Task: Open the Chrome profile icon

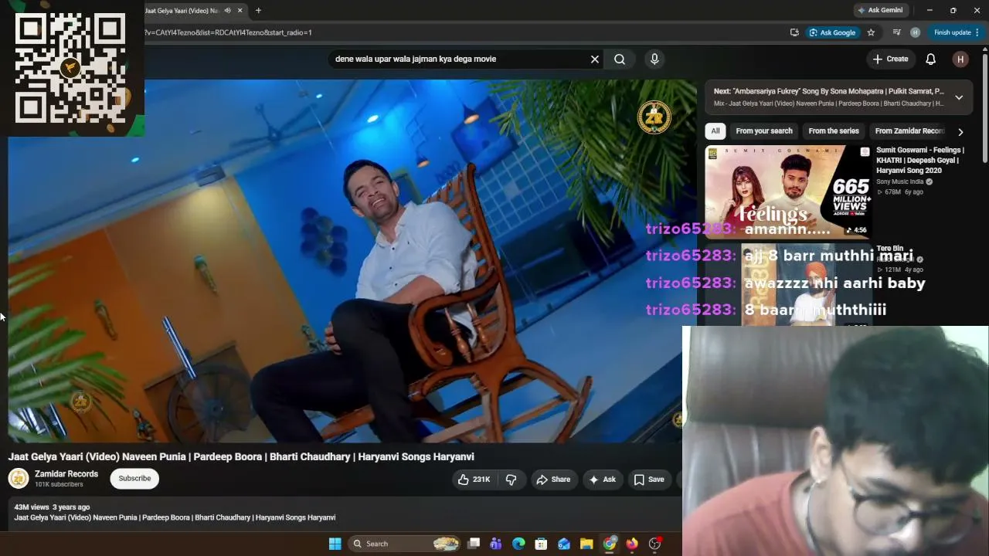Action: click(915, 32)
